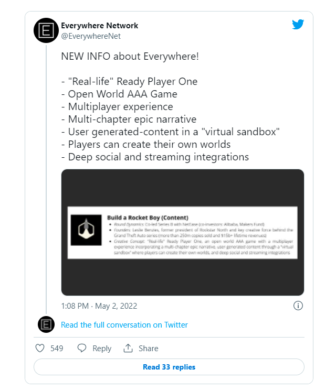Image resolution: width=336 pixels, height=391 pixels.
Task: Click the large Everywhere Network profile avatar
Action: (x=46, y=30)
